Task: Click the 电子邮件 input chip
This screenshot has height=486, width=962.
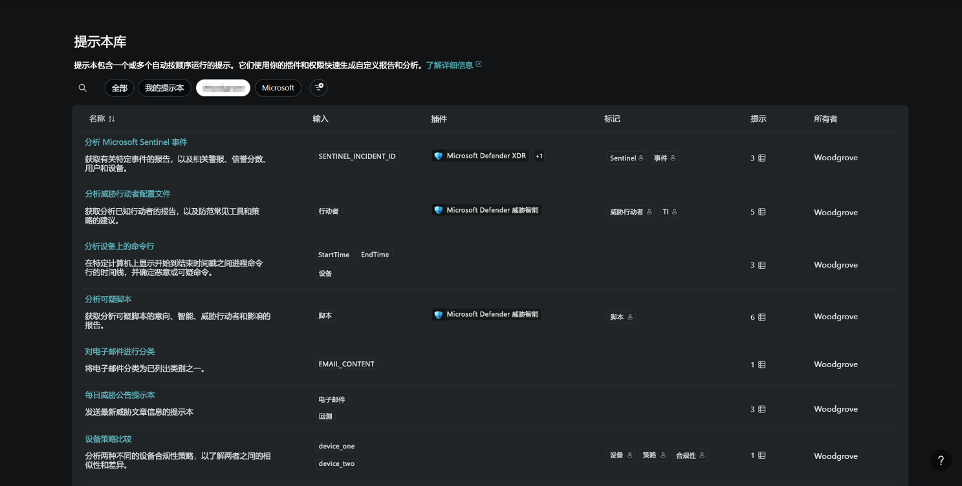Action: pyautogui.click(x=332, y=399)
